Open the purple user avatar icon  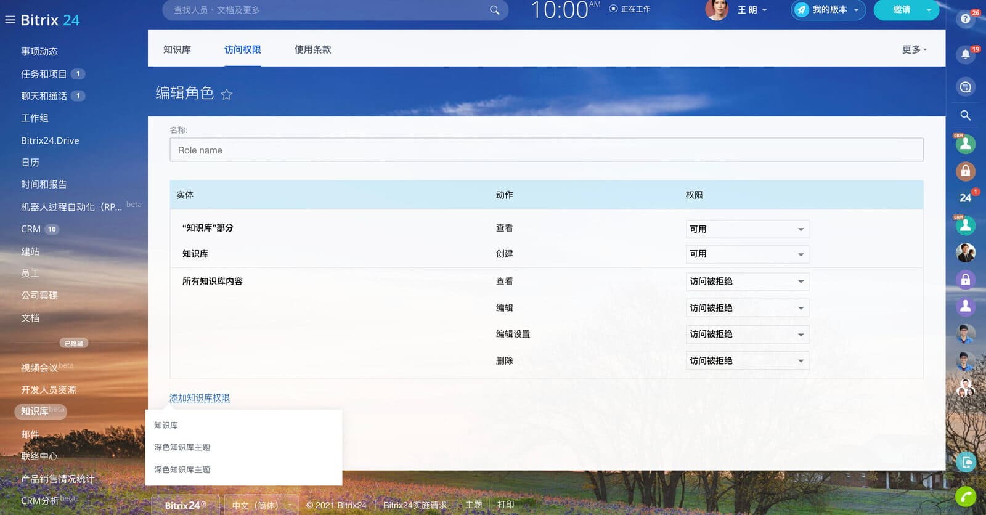coord(966,306)
